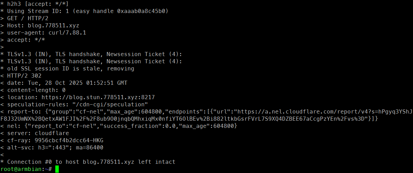Image resolution: width=413 pixels, height=173 pixels.
Task: Click the old SSL session ID stale message
Action: (x=70, y=69)
